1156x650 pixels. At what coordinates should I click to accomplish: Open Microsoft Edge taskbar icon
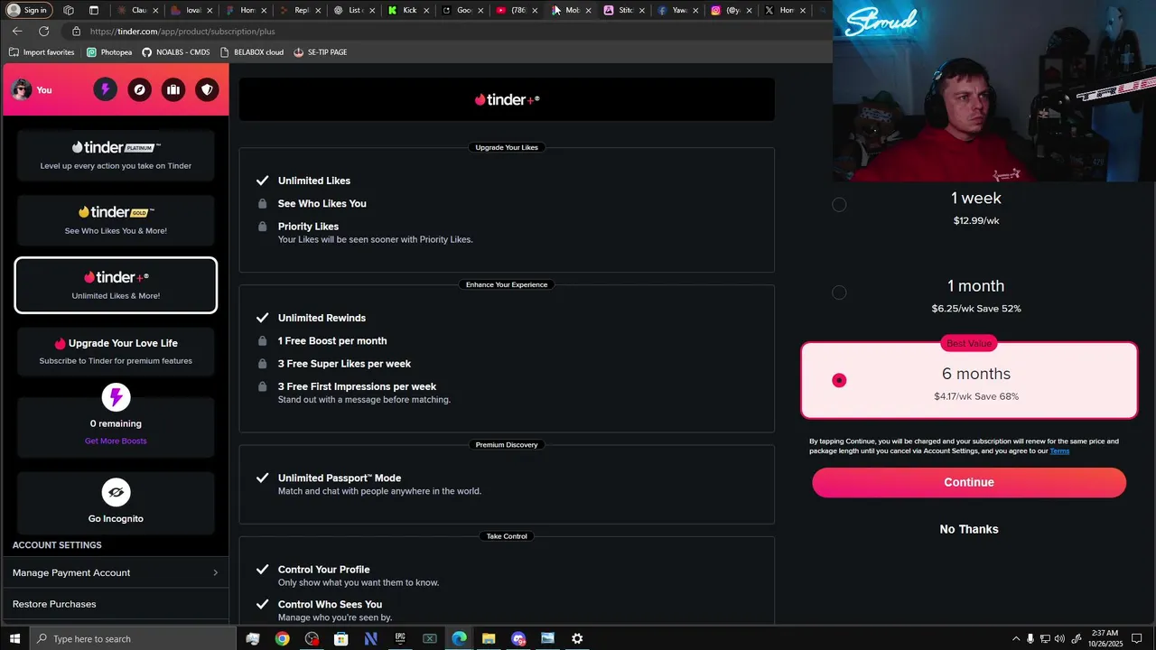[x=459, y=638]
